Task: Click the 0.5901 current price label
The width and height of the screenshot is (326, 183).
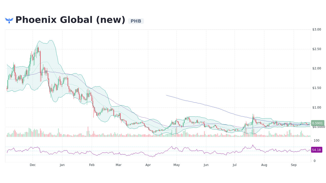Action: click(318, 123)
